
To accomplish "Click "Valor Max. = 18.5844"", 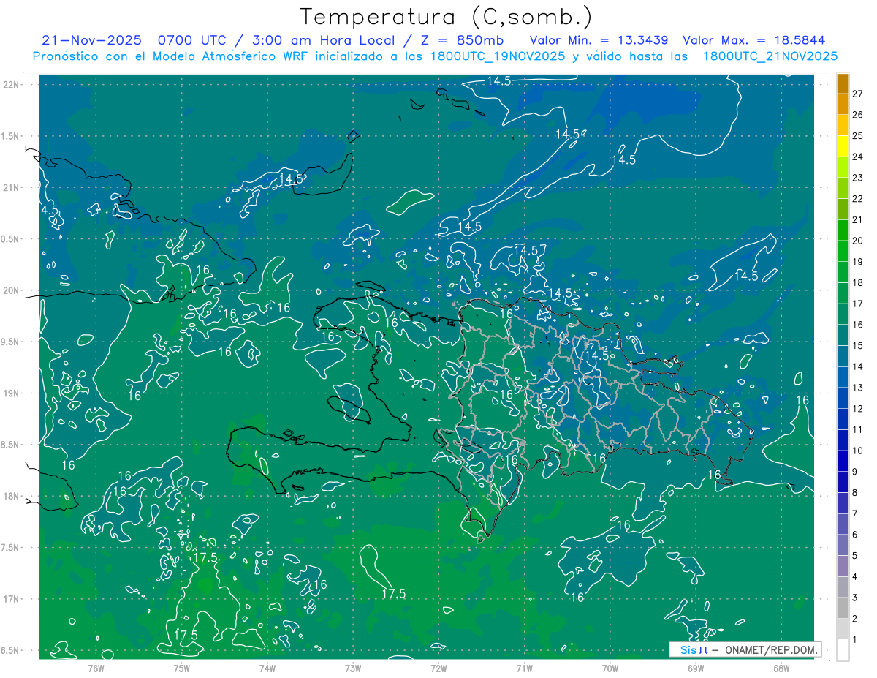I will [754, 40].
